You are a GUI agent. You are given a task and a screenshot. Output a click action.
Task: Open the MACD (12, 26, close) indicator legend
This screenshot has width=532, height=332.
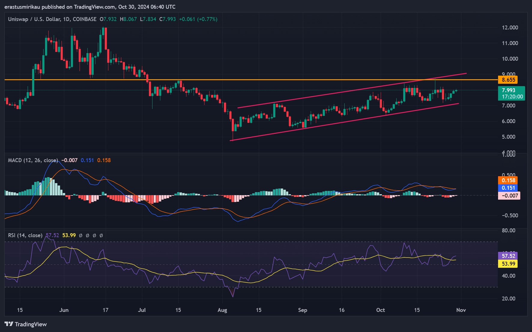(33, 160)
